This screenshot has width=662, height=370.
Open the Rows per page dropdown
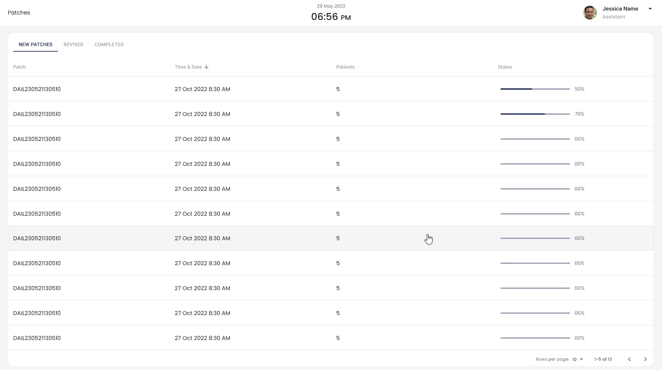tap(577, 359)
